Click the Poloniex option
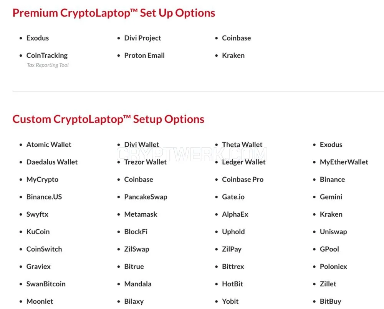Image resolution: width=384 pixels, height=309 pixels. 333,266
